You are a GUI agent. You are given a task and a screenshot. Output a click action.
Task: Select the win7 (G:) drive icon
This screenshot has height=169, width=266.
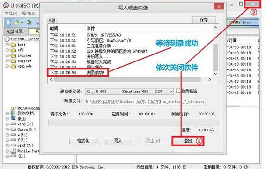pos(13,146)
